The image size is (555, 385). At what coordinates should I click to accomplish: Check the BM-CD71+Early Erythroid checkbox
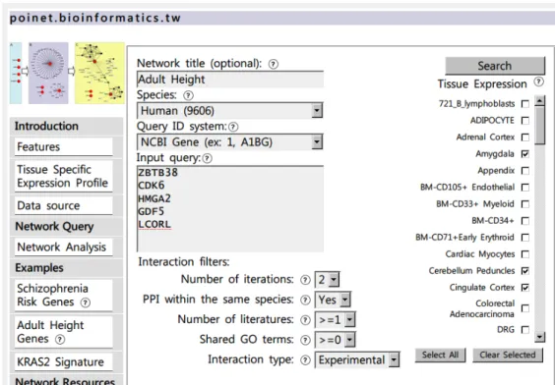point(525,238)
